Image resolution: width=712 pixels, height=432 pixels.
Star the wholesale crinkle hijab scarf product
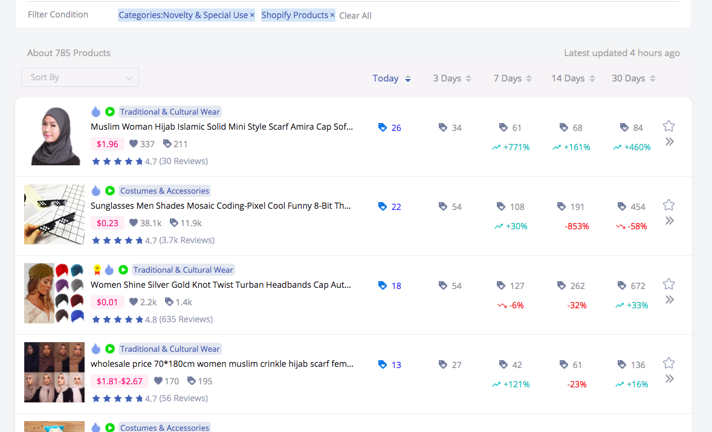coord(668,363)
